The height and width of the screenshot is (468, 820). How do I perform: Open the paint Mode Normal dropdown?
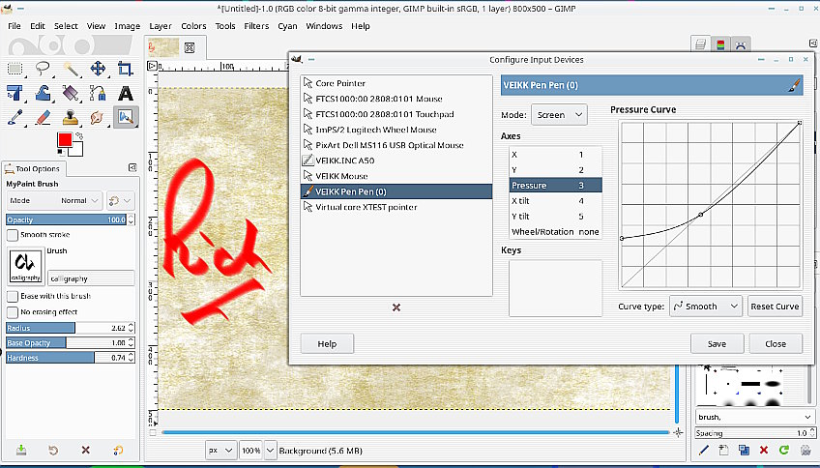pos(54,200)
